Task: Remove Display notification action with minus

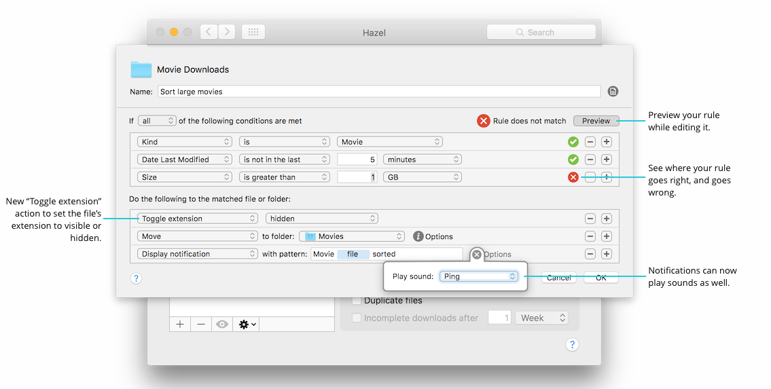Action: pyautogui.click(x=590, y=254)
